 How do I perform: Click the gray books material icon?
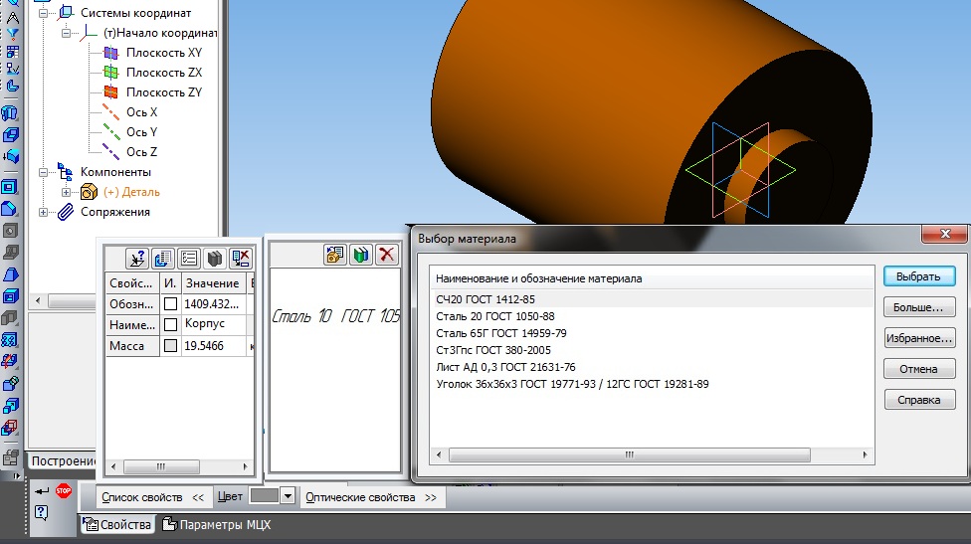point(214,258)
